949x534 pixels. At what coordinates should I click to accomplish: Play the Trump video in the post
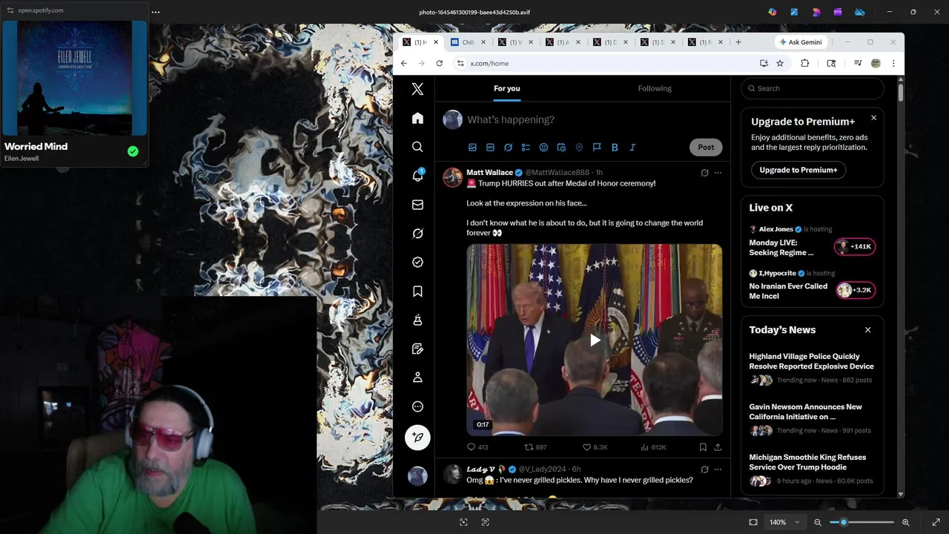tap(595, 340)
